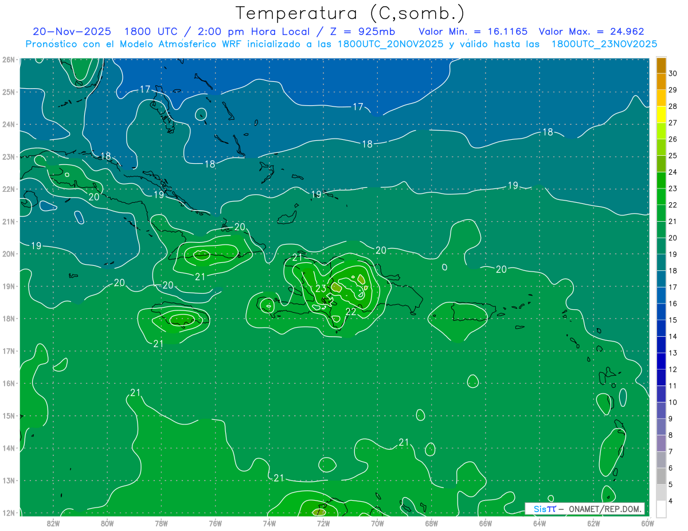Click the 12N latitude axis label

[x=9, y=513]
